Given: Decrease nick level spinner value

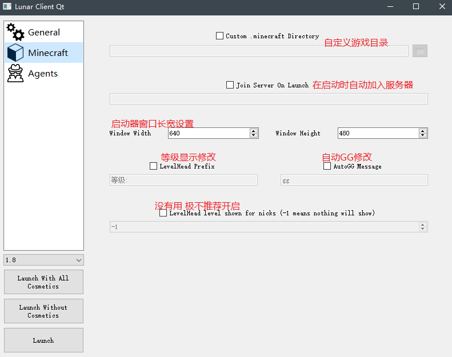Looking at the screenshot, I should point(423,229).
